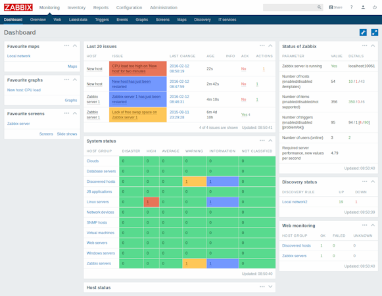Click in the global search field
The width and height of the screenshot is (382, 296).
coord(290,7)
